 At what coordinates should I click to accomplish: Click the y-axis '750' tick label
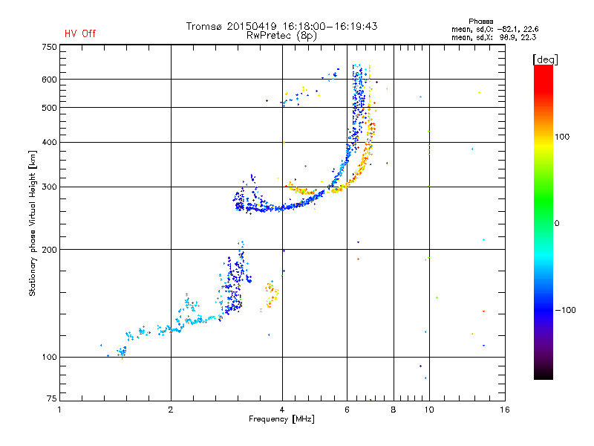[x=49, y=47]
